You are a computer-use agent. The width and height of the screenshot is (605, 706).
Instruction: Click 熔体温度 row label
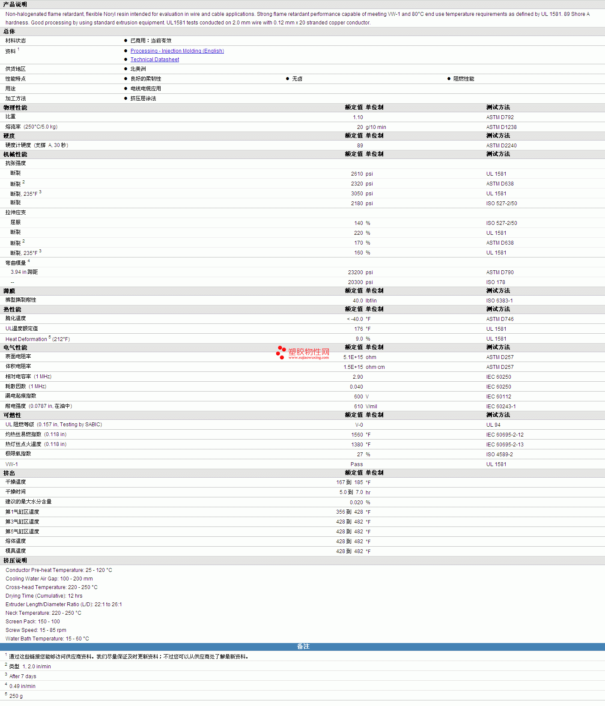(x=16, y=541)
